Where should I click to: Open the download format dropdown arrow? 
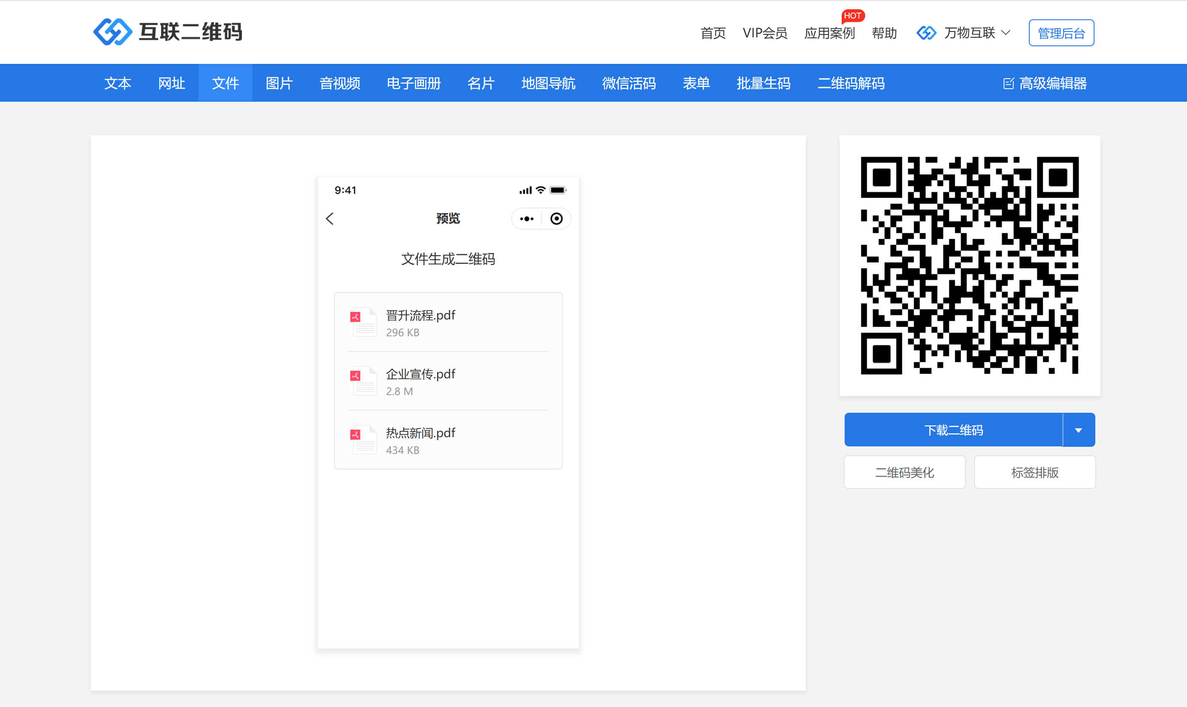1079,430
